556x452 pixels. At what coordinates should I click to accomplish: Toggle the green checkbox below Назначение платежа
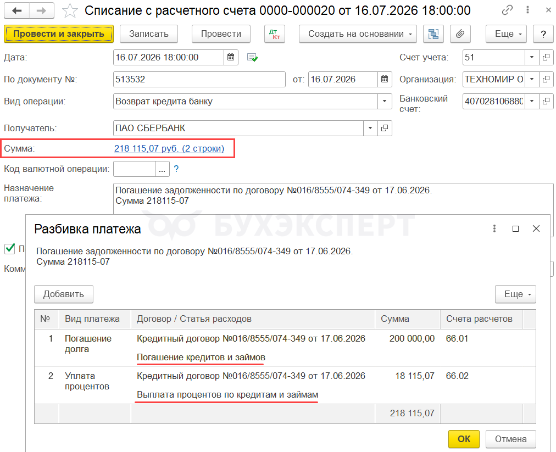click(x=10, y=248)
